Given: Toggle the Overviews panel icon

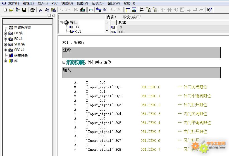Looking at the screenshot, I should pyautogui.click(x=128, y=10).
